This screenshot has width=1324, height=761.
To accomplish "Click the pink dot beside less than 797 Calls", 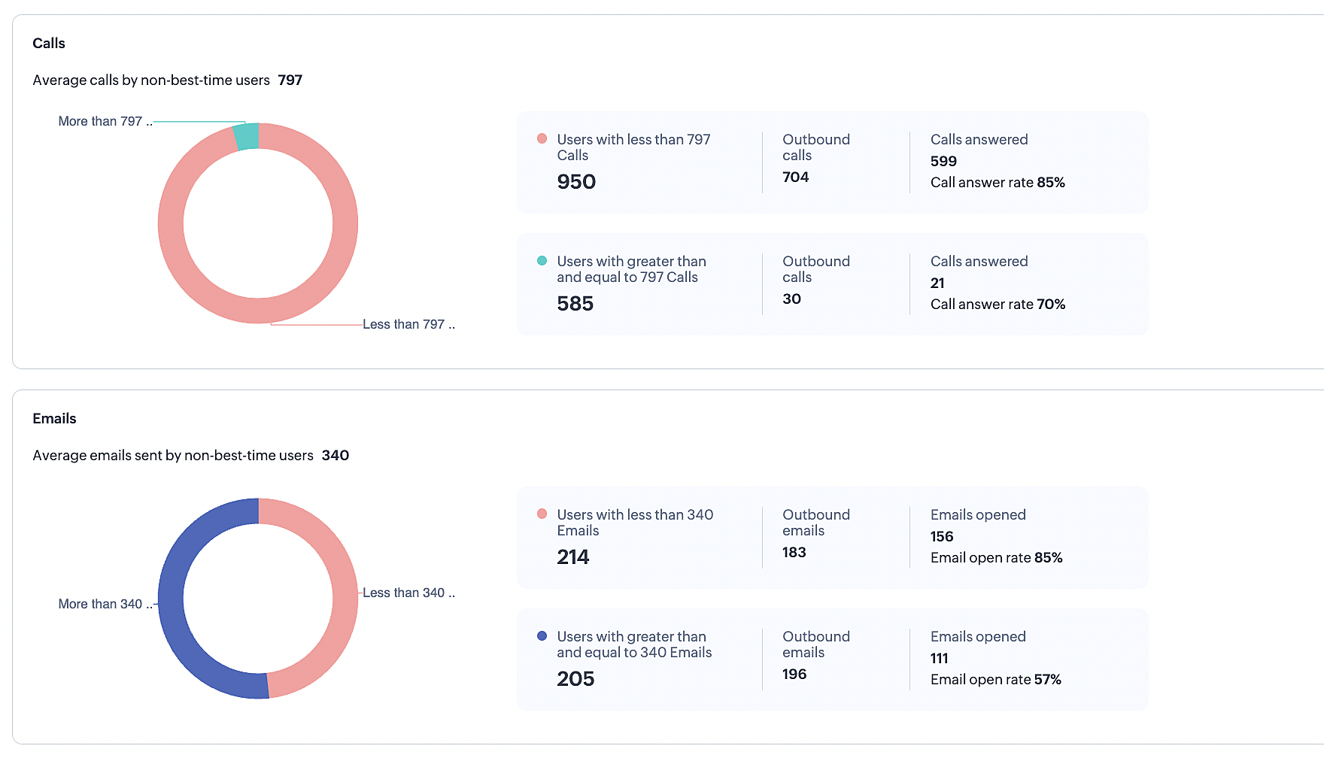I will click(542, 139).
